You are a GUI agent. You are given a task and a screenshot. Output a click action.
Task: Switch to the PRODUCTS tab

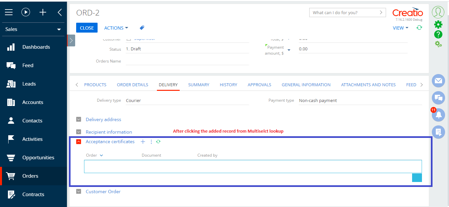pos(95,85)
